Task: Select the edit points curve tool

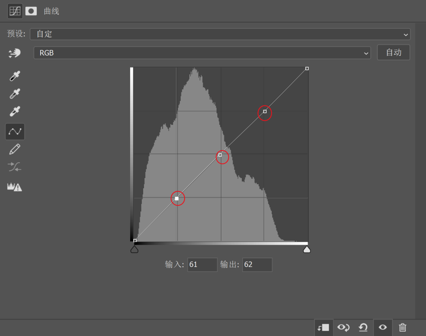Action: pos(15,131)
